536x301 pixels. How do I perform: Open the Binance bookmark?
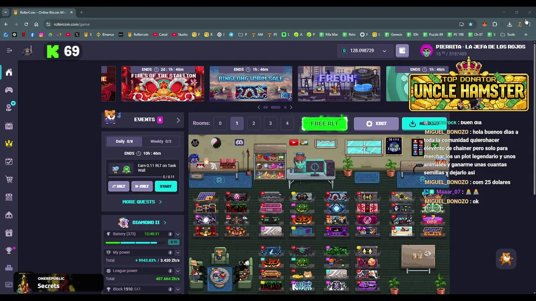pos(105,34)
